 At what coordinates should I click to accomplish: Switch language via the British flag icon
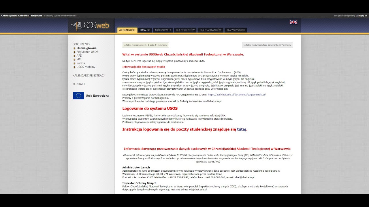(293, 22)
